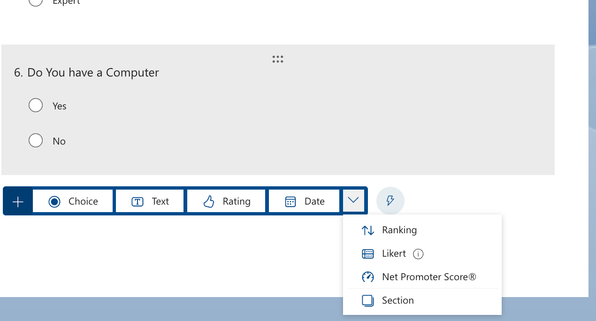This screenshot has width=596, height=321.
Task: Expand the more question types chevron
Action: (354, 200)
